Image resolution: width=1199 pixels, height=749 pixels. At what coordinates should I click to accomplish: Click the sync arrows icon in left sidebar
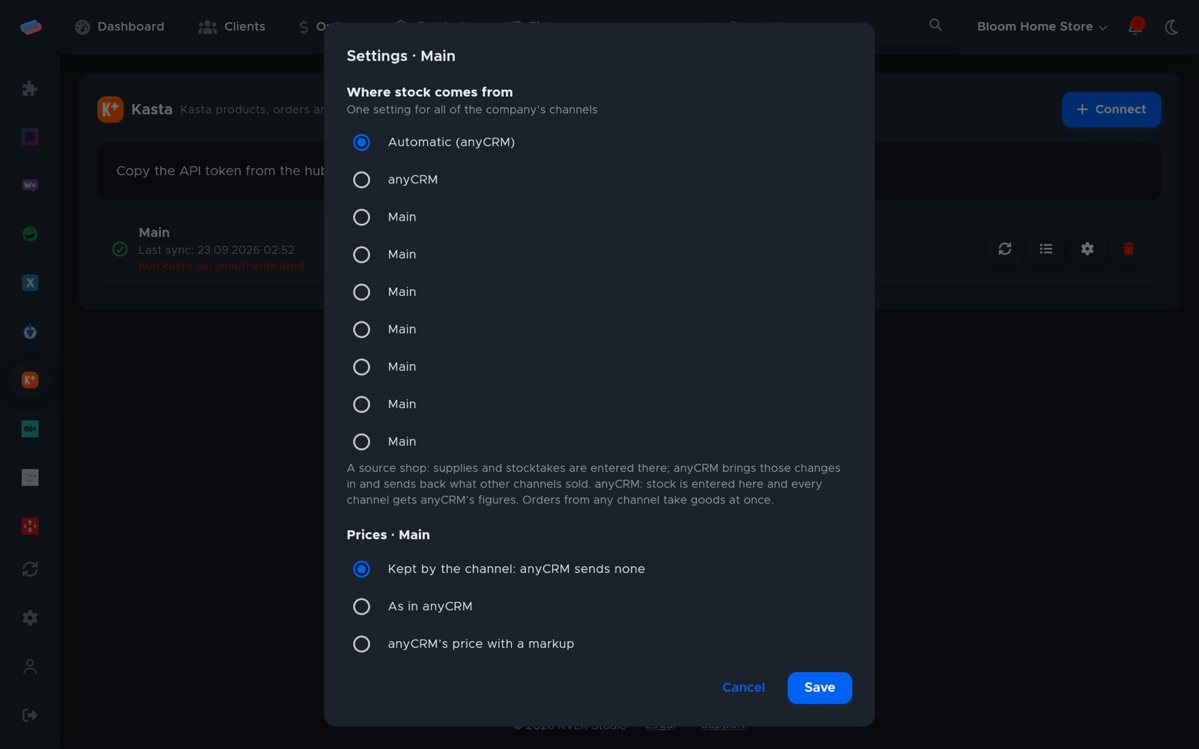(x=30, y=569)
